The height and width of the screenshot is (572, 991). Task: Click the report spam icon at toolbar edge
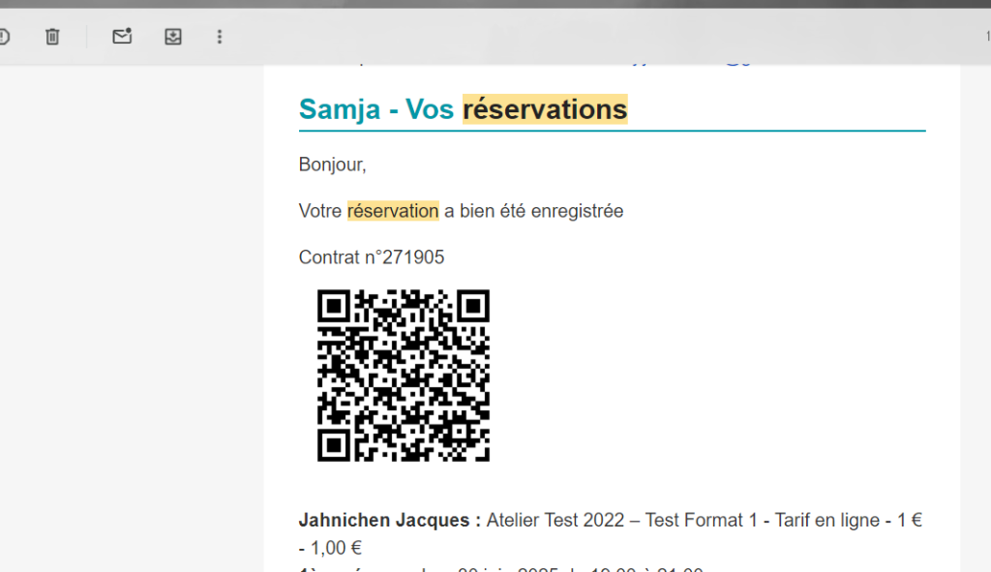pos(4,37)
